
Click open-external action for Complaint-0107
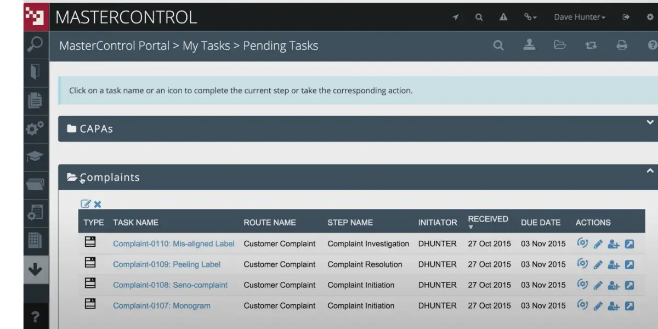[x=629, y=306]
